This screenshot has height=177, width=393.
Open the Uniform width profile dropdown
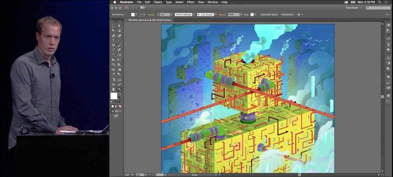pyautogui.click(x=194, y=15)
